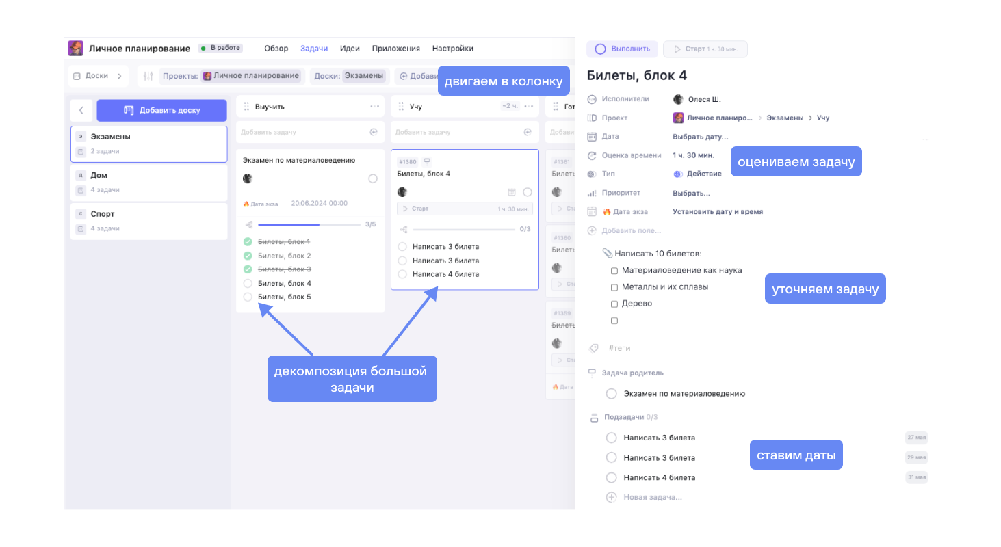The height and width of the screenshot is (547, 1001).
Task: Open the Настройки tab
Action: tap(452, 49)
